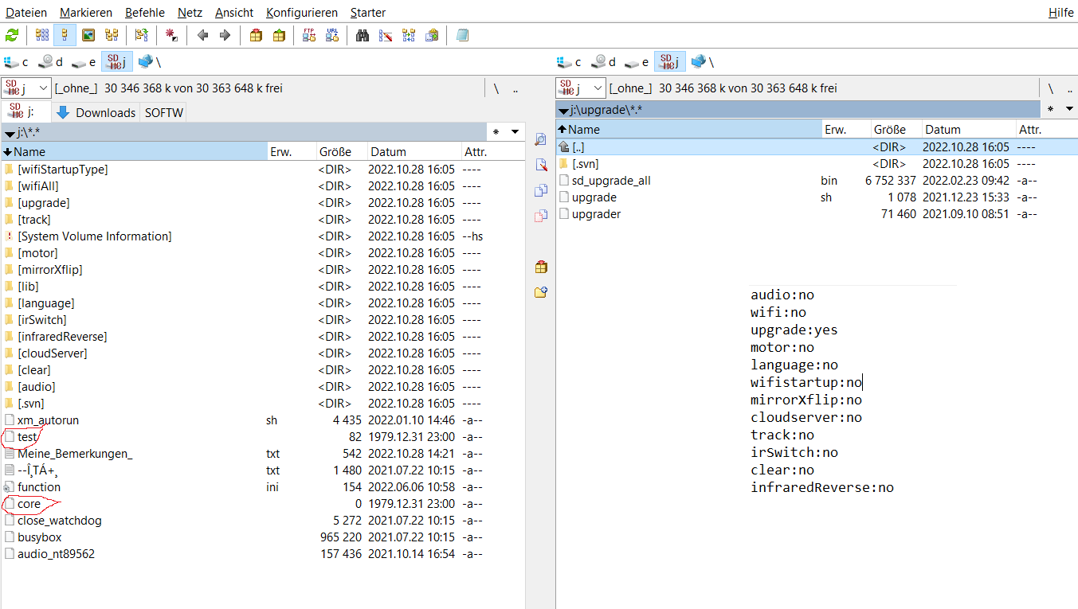The width and height of the screenshot is (1078, 609).
Task: Open right panel favorites asterisk button
Action: 1051,109
